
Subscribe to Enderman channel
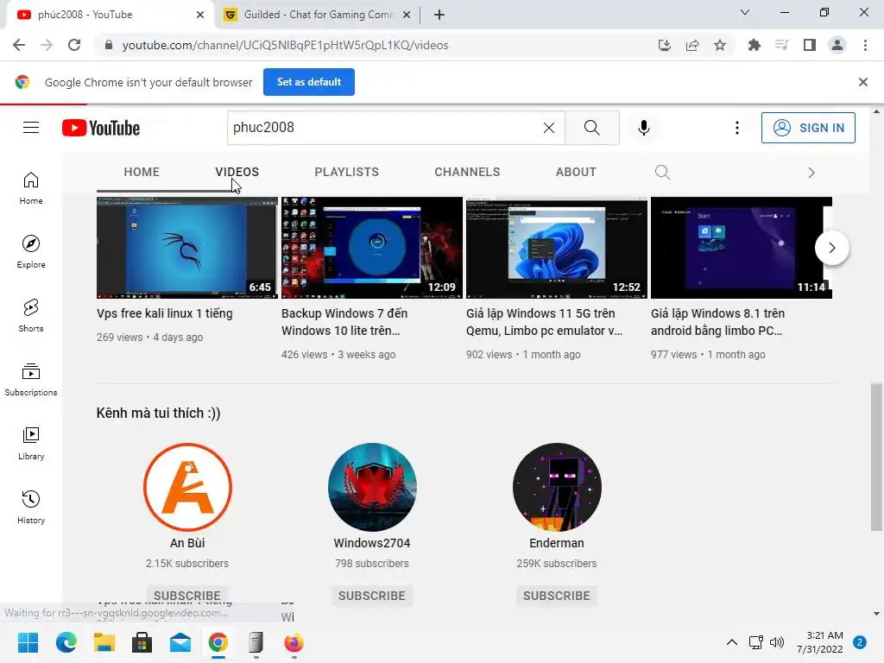557,596
